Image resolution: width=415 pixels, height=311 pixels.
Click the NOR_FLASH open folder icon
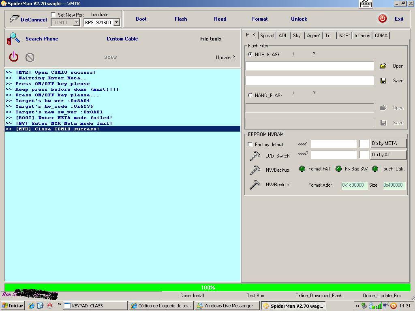(x=383, y=66)
